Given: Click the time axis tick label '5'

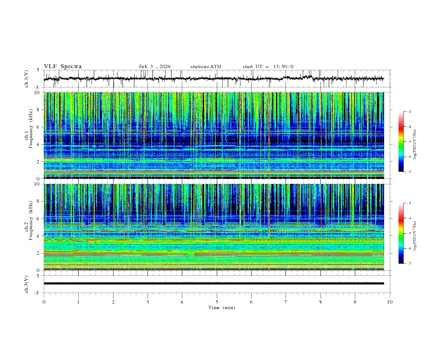Looking at the screenshot, I should (217, 302).
